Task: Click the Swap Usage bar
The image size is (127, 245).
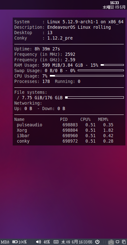Action: pos(101,70)
